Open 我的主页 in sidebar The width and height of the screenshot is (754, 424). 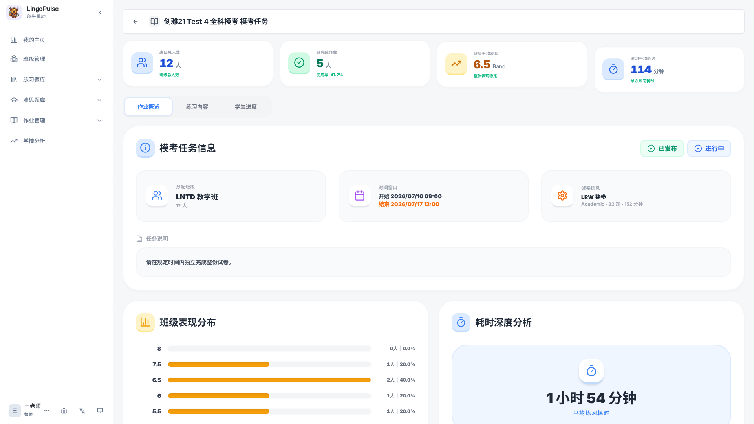coord(56,40)
